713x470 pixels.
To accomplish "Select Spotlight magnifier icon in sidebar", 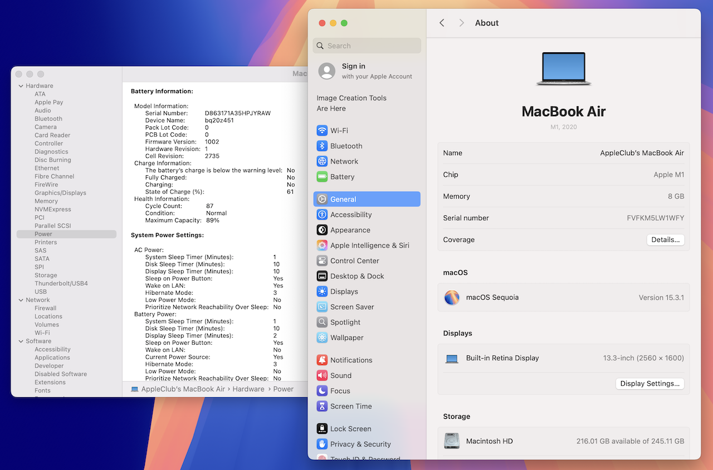I will tap(322, 322).
